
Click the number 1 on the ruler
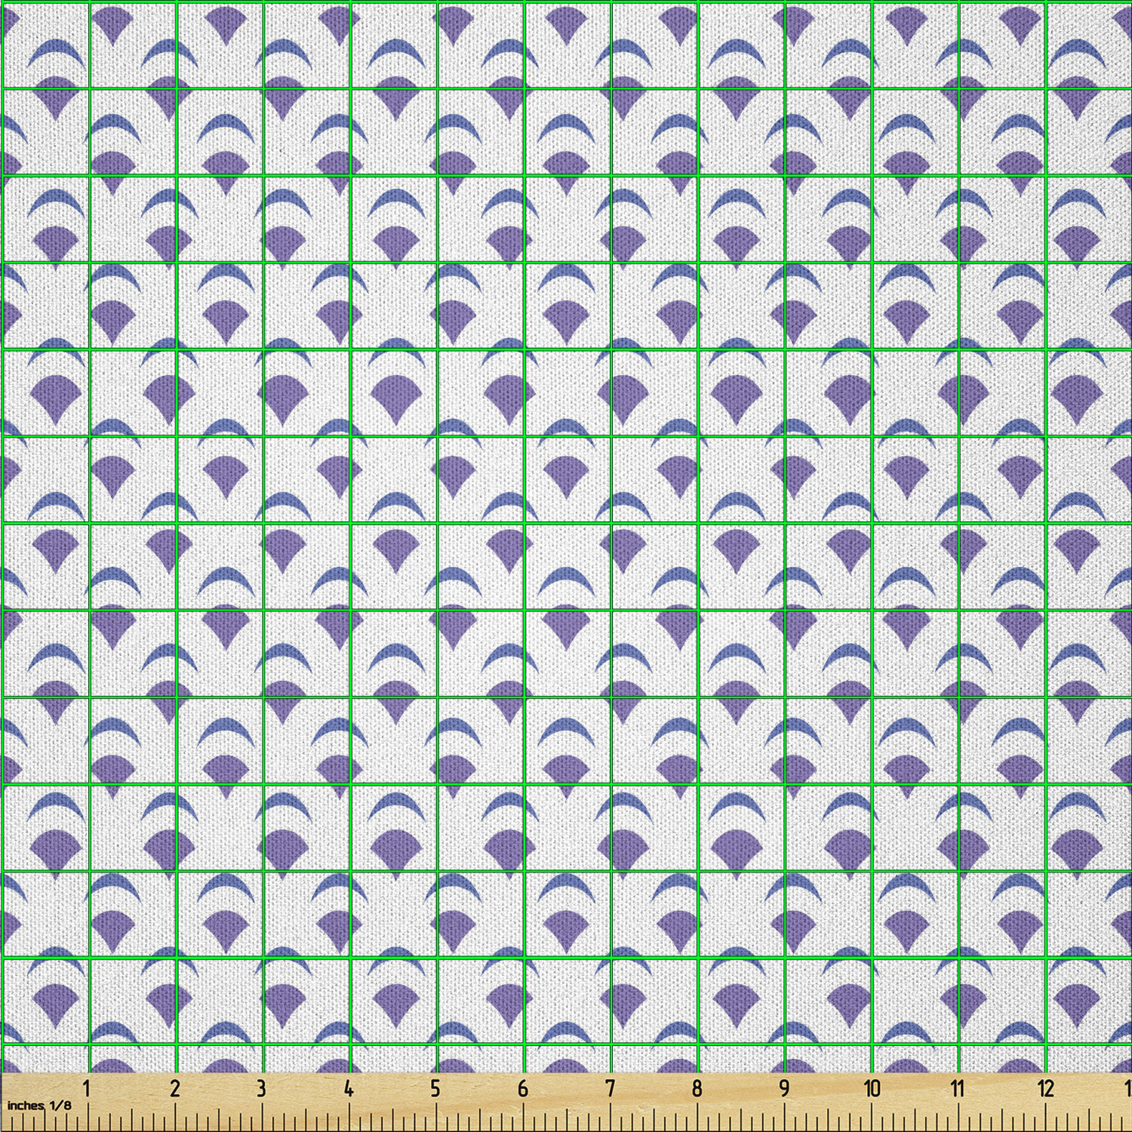pos(87,1088)
